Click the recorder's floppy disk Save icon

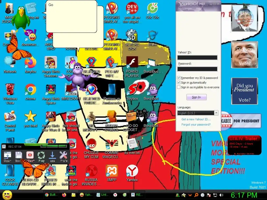(x=19, y=156)
